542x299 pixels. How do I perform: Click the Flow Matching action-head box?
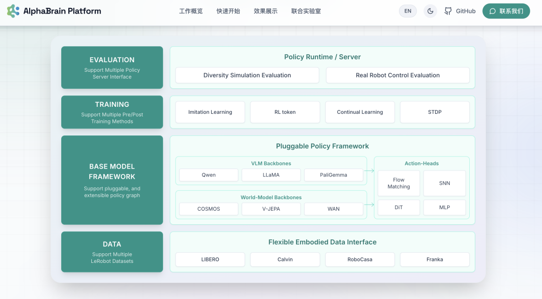398,183
